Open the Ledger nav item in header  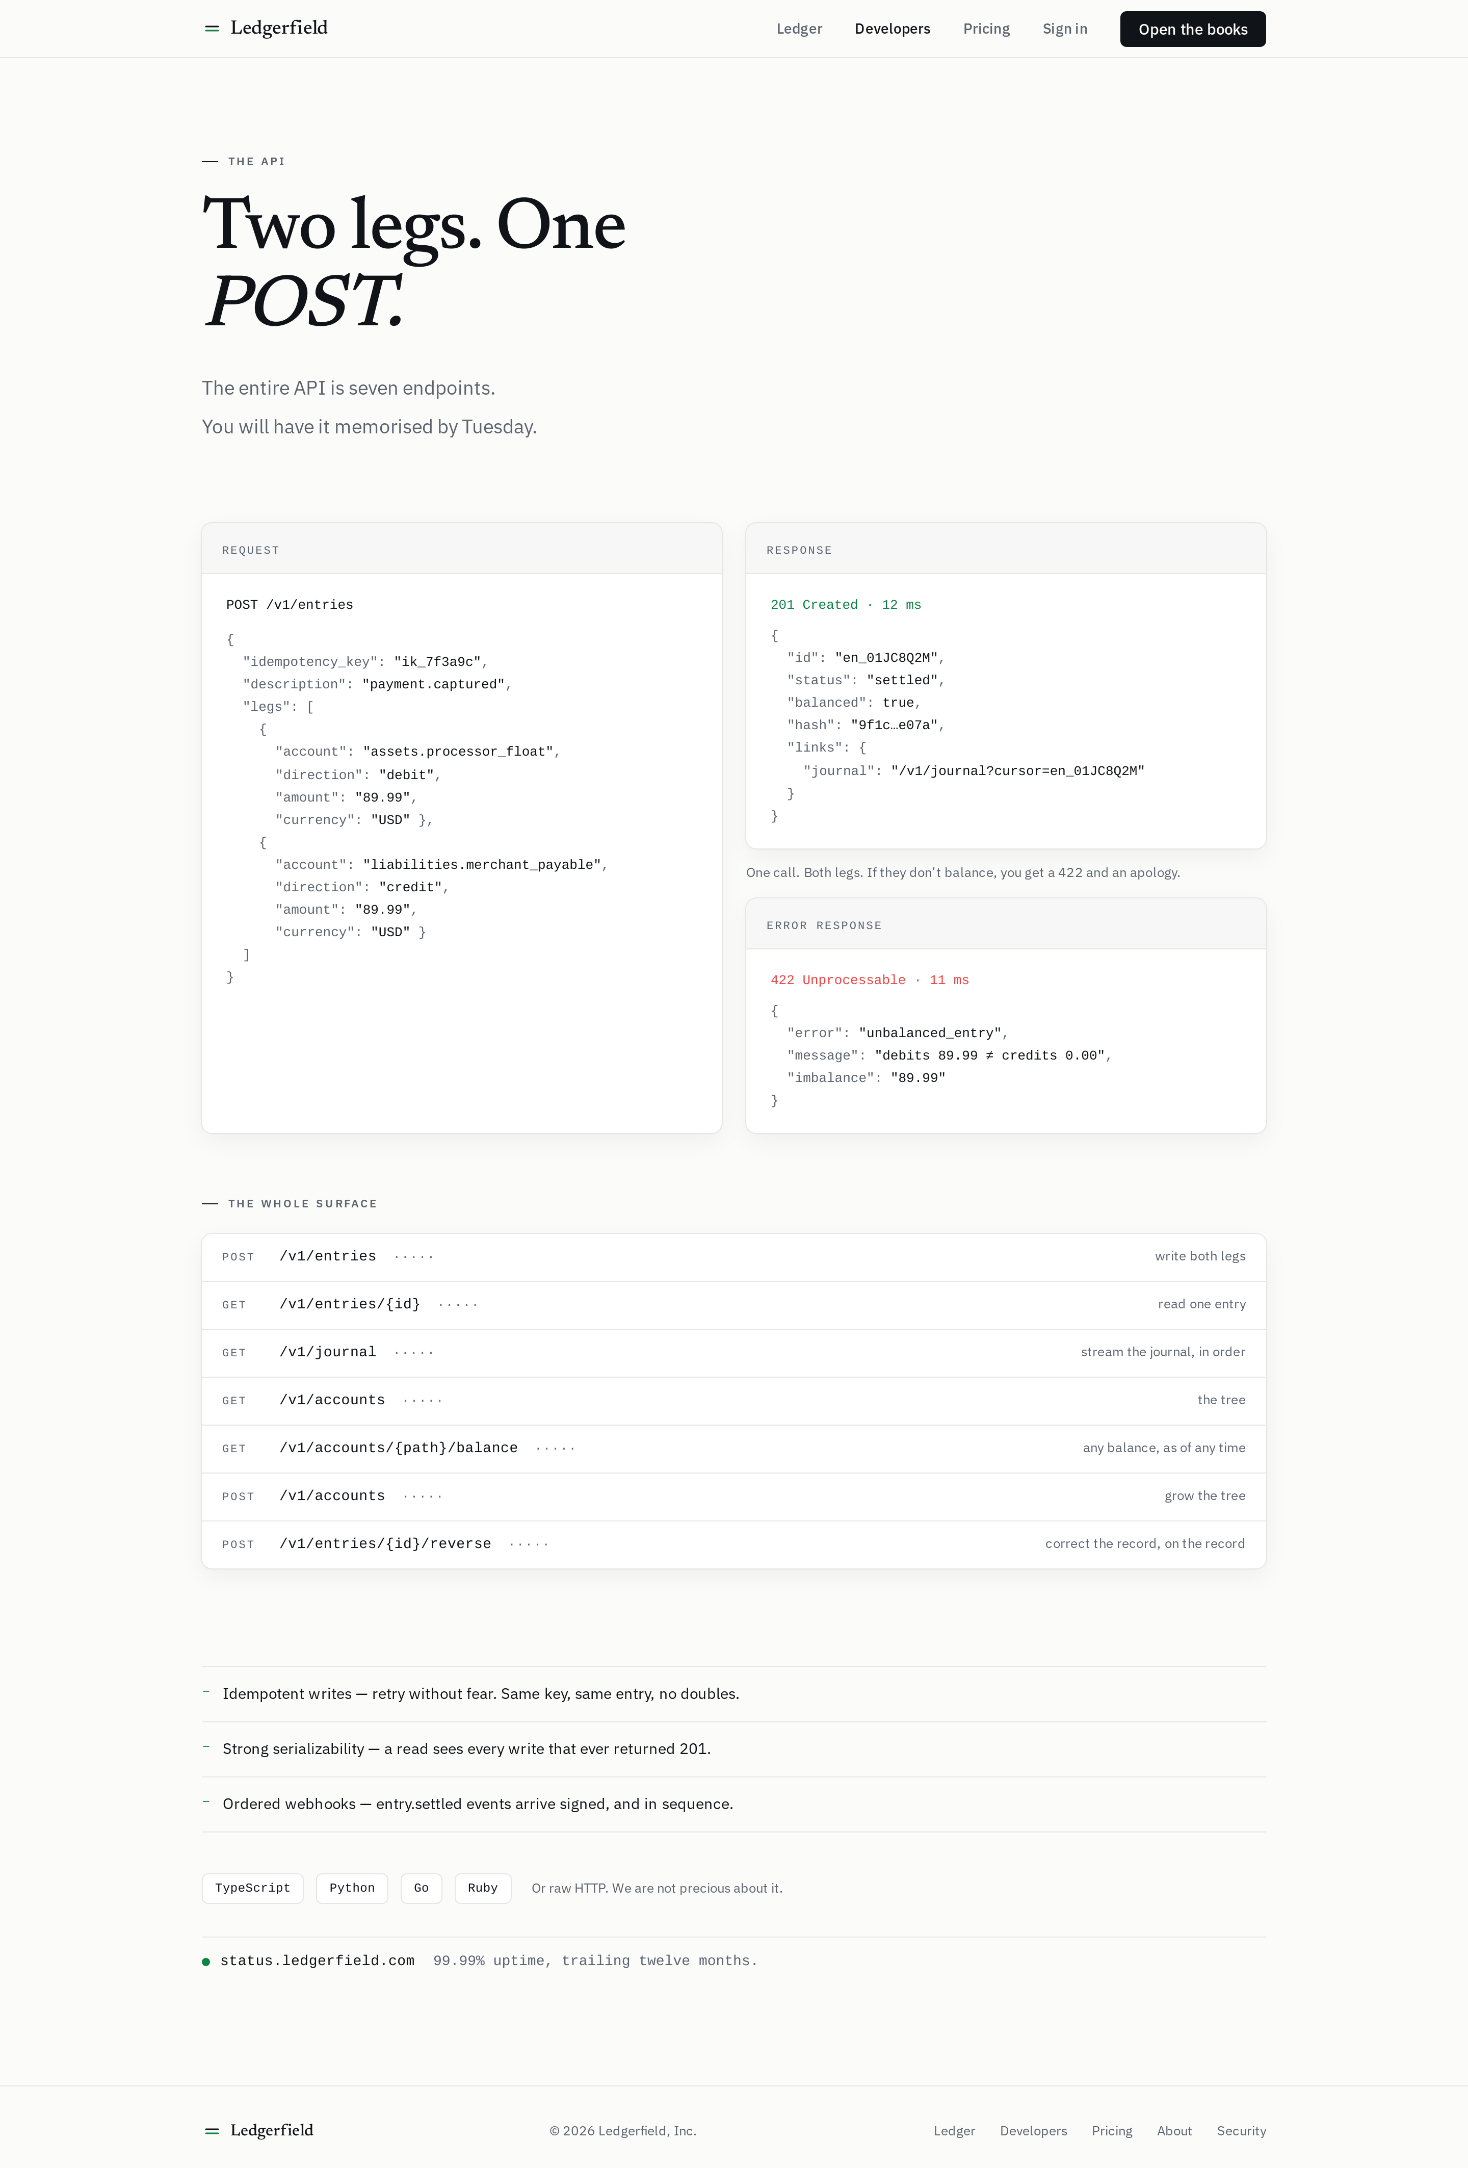(x=799, y=29)
